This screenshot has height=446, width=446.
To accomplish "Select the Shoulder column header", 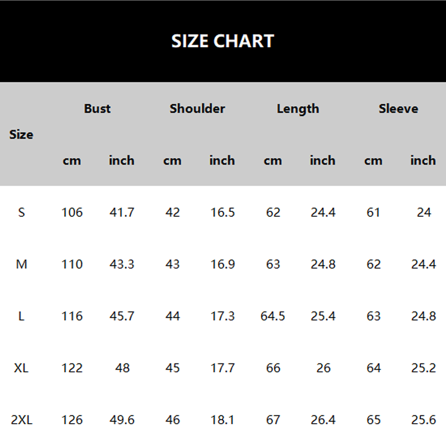I will coord(197,109).
